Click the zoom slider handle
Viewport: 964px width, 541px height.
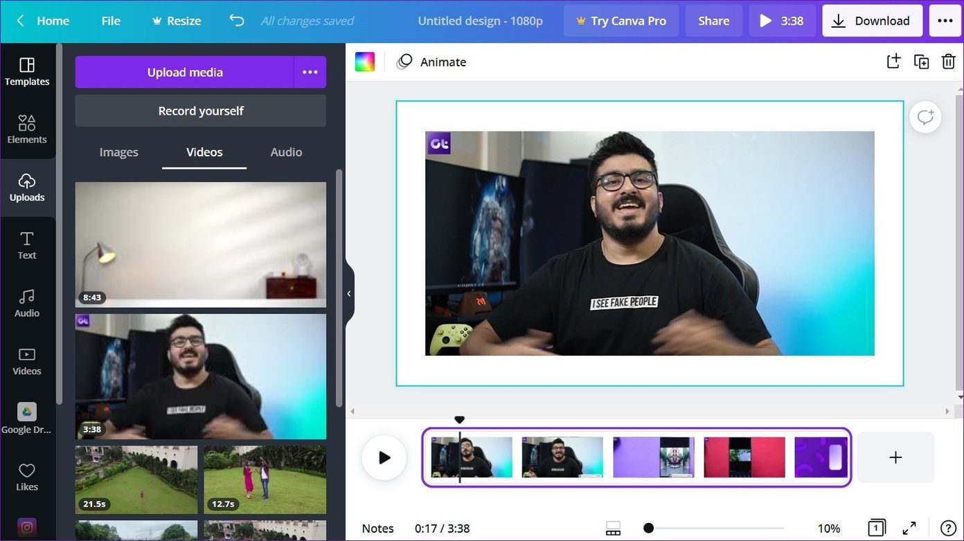[648, 529]
